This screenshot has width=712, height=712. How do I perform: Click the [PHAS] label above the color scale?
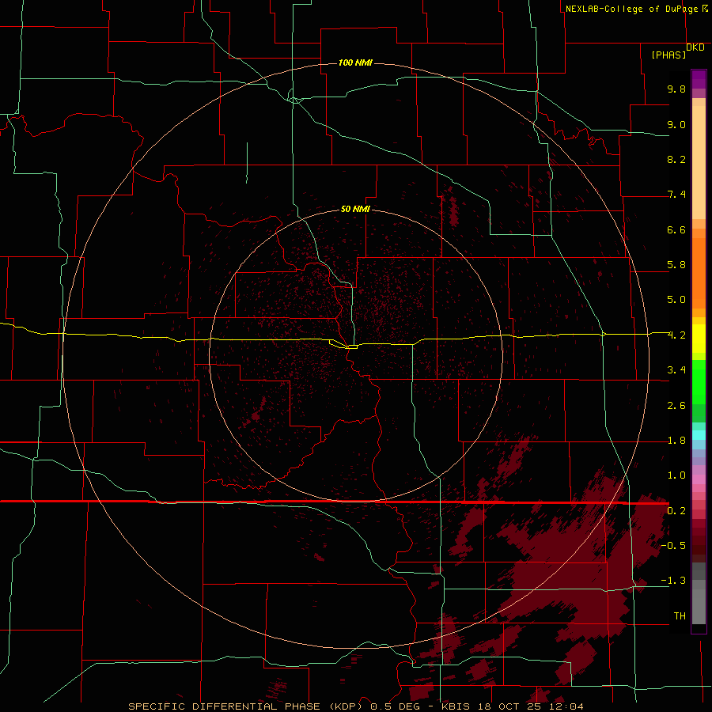pyautogui.click(x=668, y=55)
